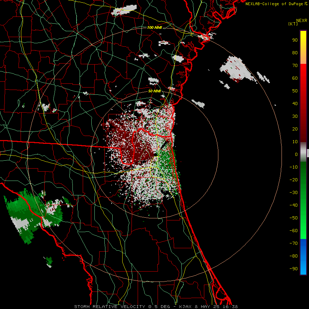Click the 90 value on velocity scale

(x=295, y=40)
